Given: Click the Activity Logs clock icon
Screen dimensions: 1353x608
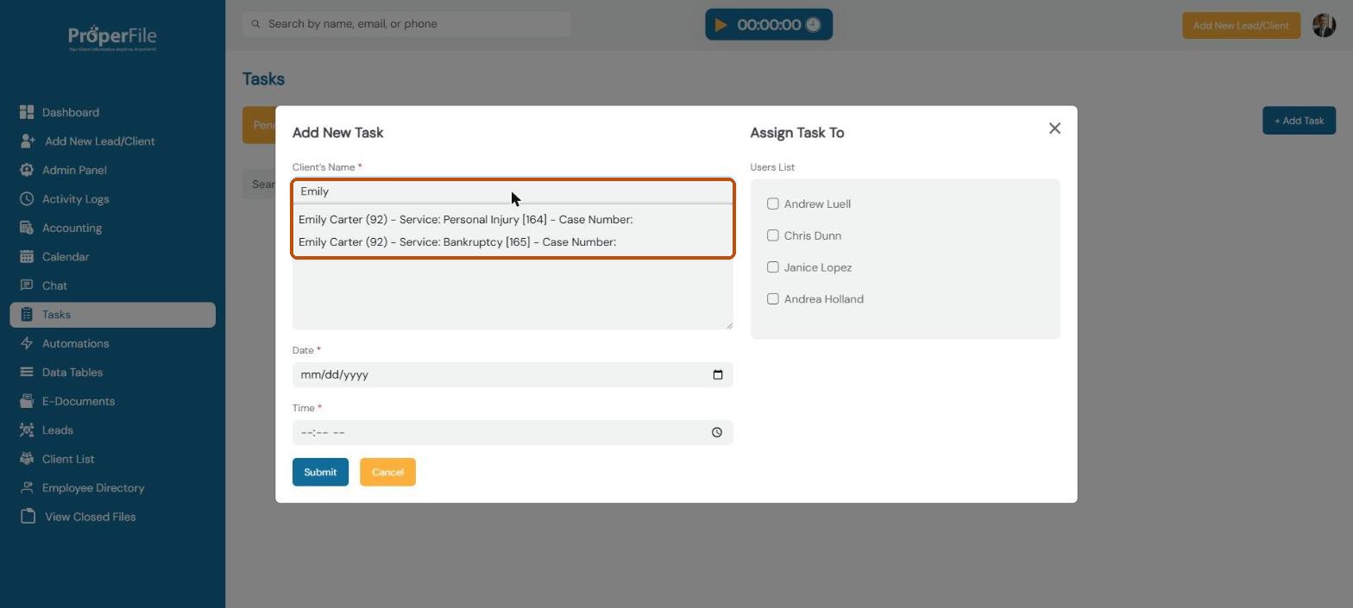Looking at the screenshot, I should [27, 199].
